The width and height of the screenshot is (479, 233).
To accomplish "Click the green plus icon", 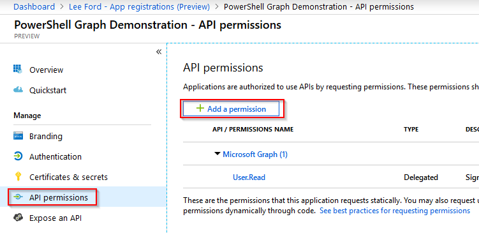I will point(200,109).
